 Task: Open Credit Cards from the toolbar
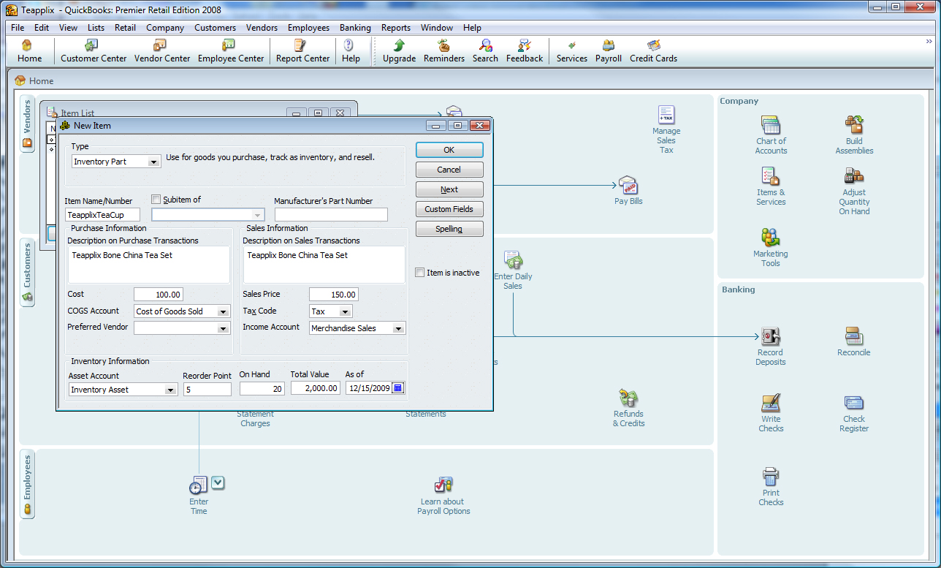[x=653, y=51]
